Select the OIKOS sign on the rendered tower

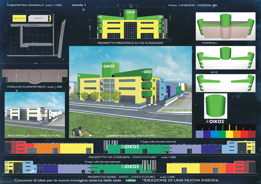(x=108, y=66)
